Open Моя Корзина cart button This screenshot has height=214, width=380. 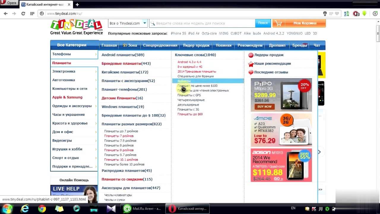[x=299, y=23]
